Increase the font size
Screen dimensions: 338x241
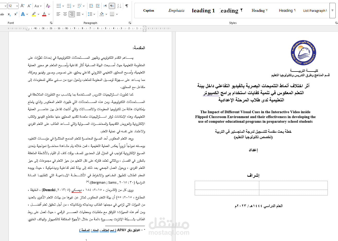click(x=22, y=6)
